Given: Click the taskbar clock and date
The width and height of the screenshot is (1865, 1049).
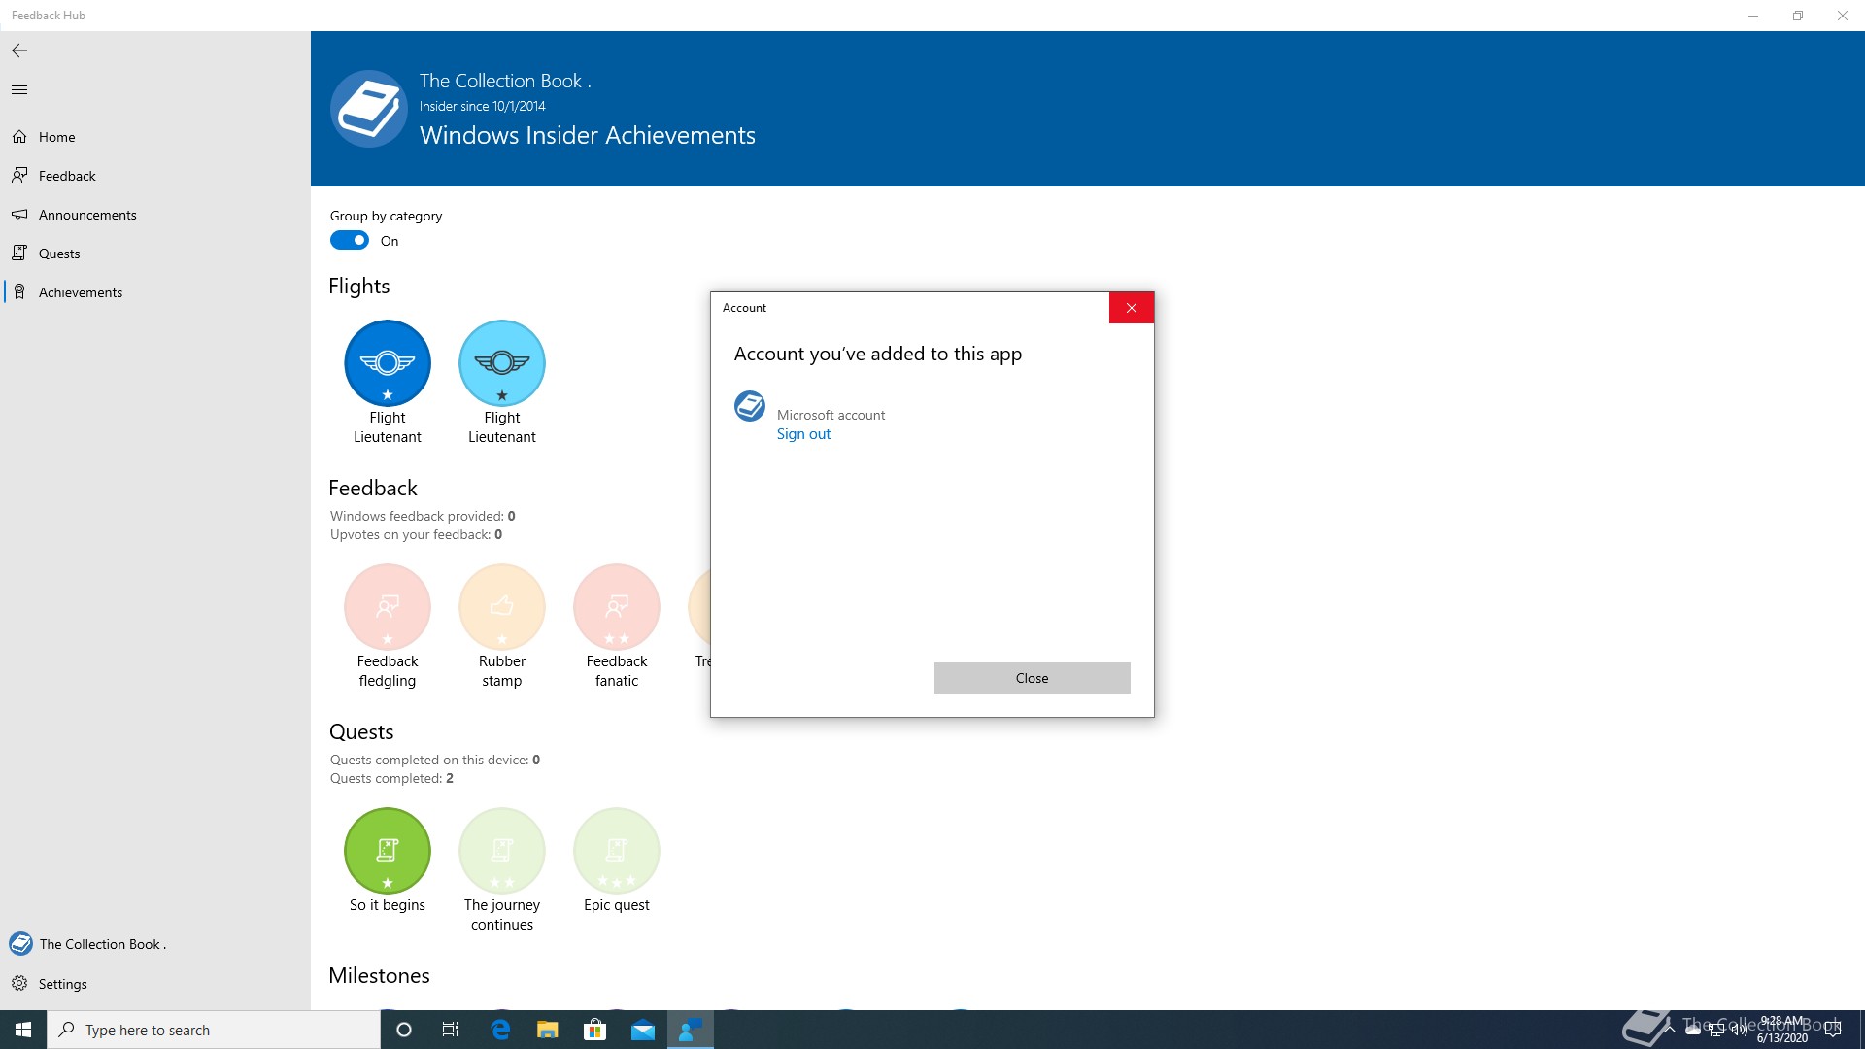Looking at the screenshot, I should coord(1781,1030).
